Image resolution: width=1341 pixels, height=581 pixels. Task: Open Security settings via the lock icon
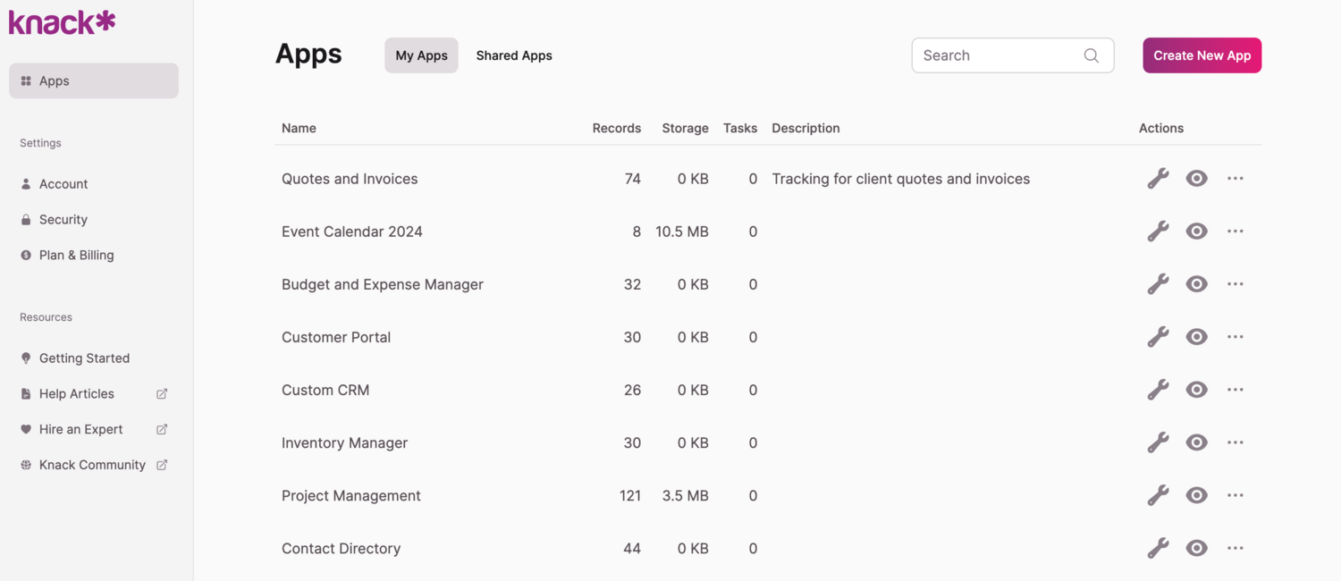pyautogui.click(x=26, y=219)
